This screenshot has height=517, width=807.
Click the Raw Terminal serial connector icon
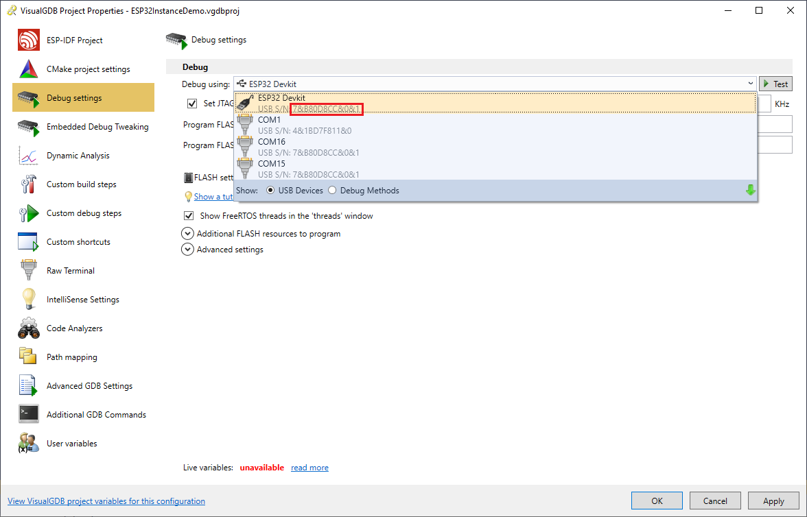click(x=29, y=271)
